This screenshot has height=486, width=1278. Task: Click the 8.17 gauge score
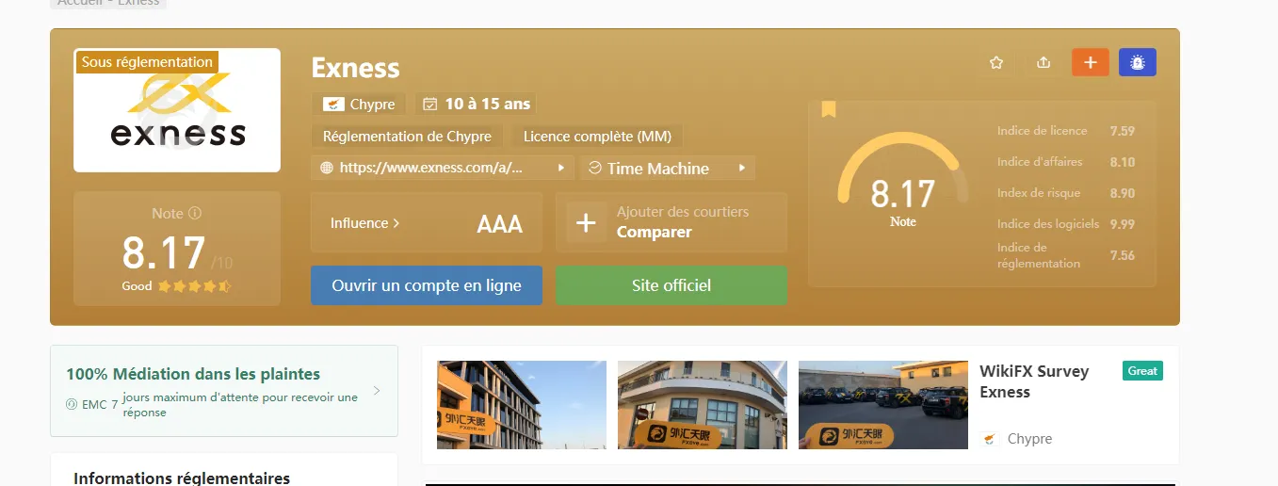click(x=902, y=194)
